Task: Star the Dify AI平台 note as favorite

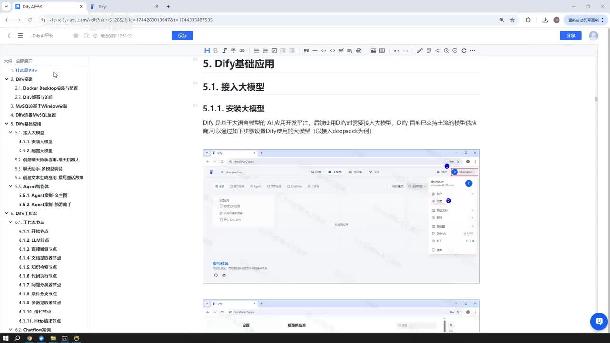Action: (x=76, y=36)
